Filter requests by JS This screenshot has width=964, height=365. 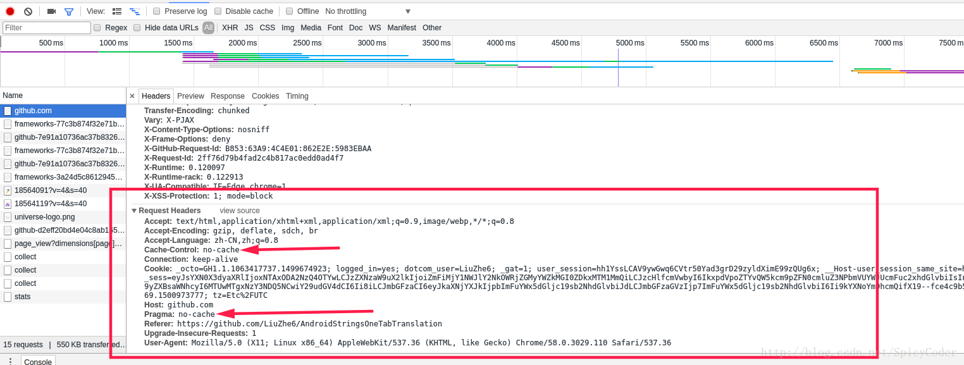click(249, 28)
